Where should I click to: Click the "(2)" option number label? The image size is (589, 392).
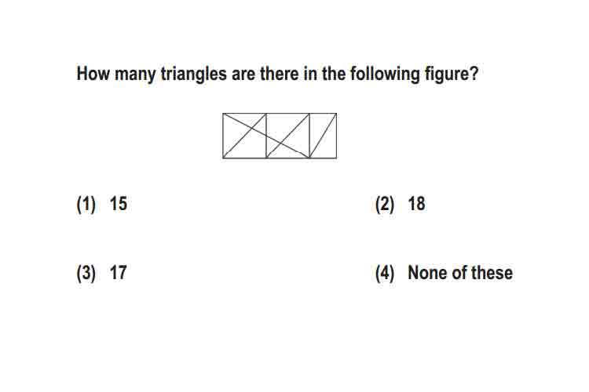coord(385,205)
